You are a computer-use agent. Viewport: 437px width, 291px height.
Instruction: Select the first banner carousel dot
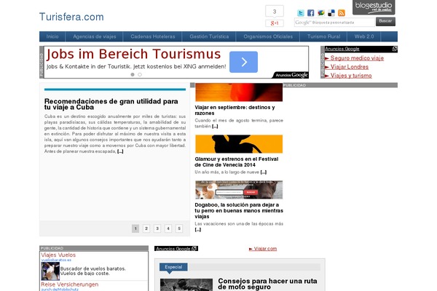pyautogui.click(x=133, y=75)
